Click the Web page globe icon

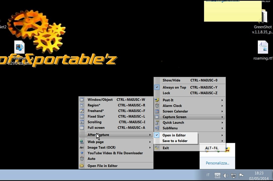(x=82, y=142)
